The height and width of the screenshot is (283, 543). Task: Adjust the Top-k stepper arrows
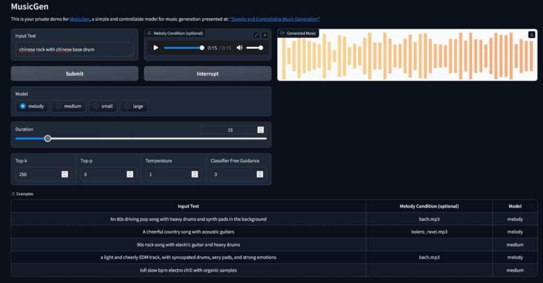[65, 175]
